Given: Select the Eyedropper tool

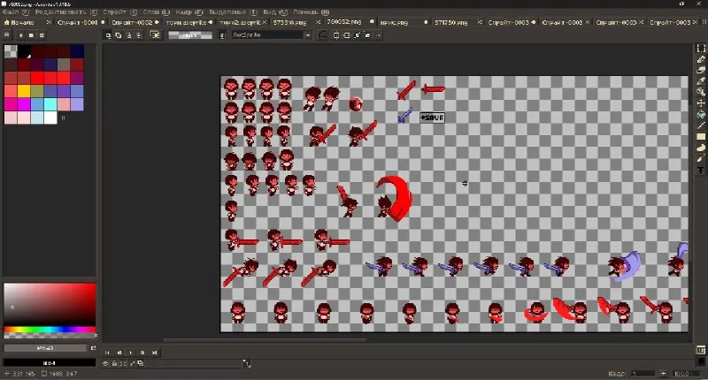Looking at the screenshot, I should coord(701,81).
